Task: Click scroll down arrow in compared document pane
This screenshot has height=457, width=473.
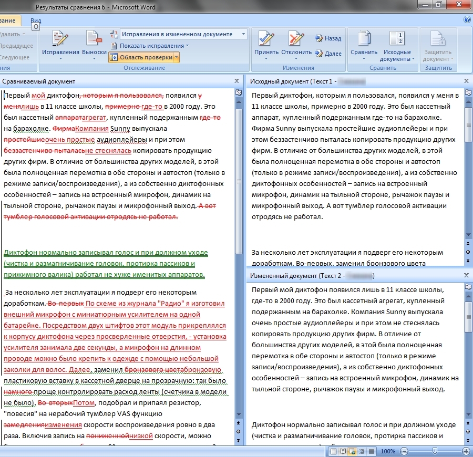Action: coord(239,414)
